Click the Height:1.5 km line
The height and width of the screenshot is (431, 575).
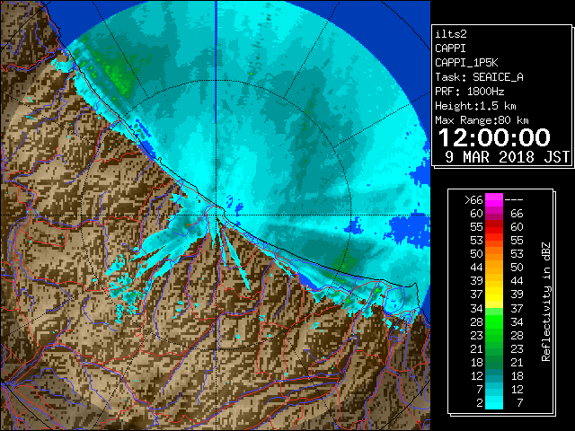(475, 106)
